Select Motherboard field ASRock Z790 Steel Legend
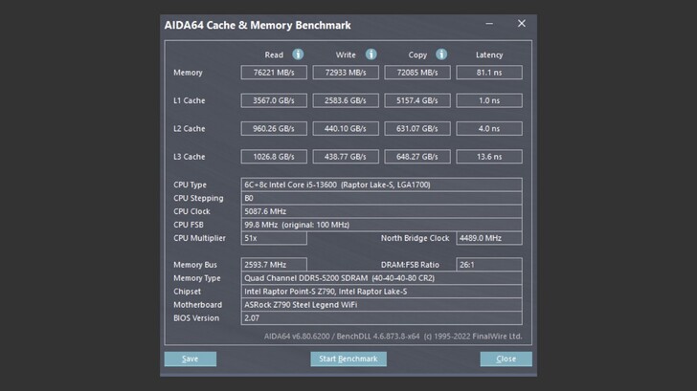 pos(381,304)
